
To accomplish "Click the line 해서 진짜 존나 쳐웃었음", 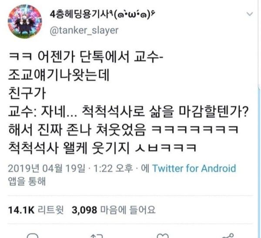I will click(x=124, y=129).
